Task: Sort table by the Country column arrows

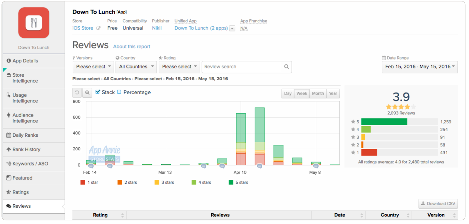Action: pyautogui.click(x=408, y=215)
